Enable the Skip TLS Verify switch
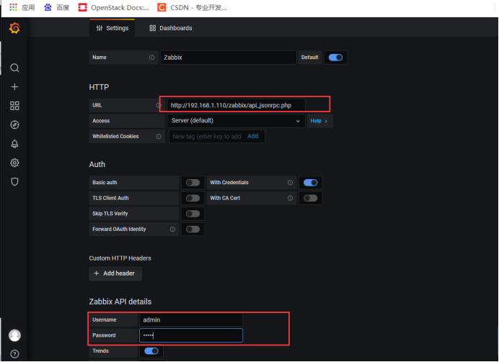The height and width of the screenshot is (362, 499). 193,214
